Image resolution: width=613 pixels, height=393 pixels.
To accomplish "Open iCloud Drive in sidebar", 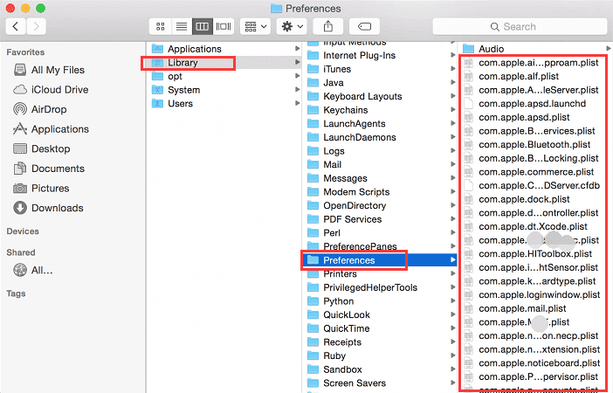I will (x=51, y=90).
